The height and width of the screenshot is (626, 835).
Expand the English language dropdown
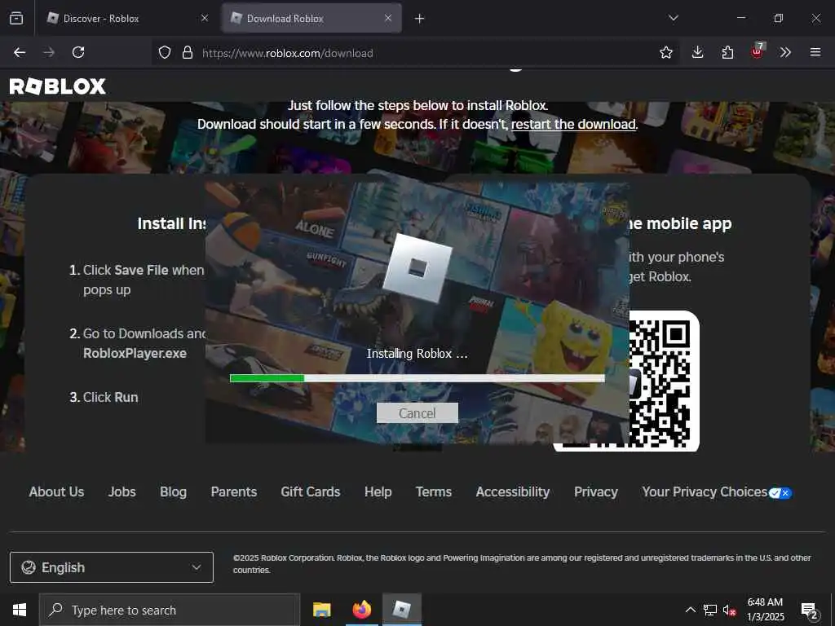point(111,567)
